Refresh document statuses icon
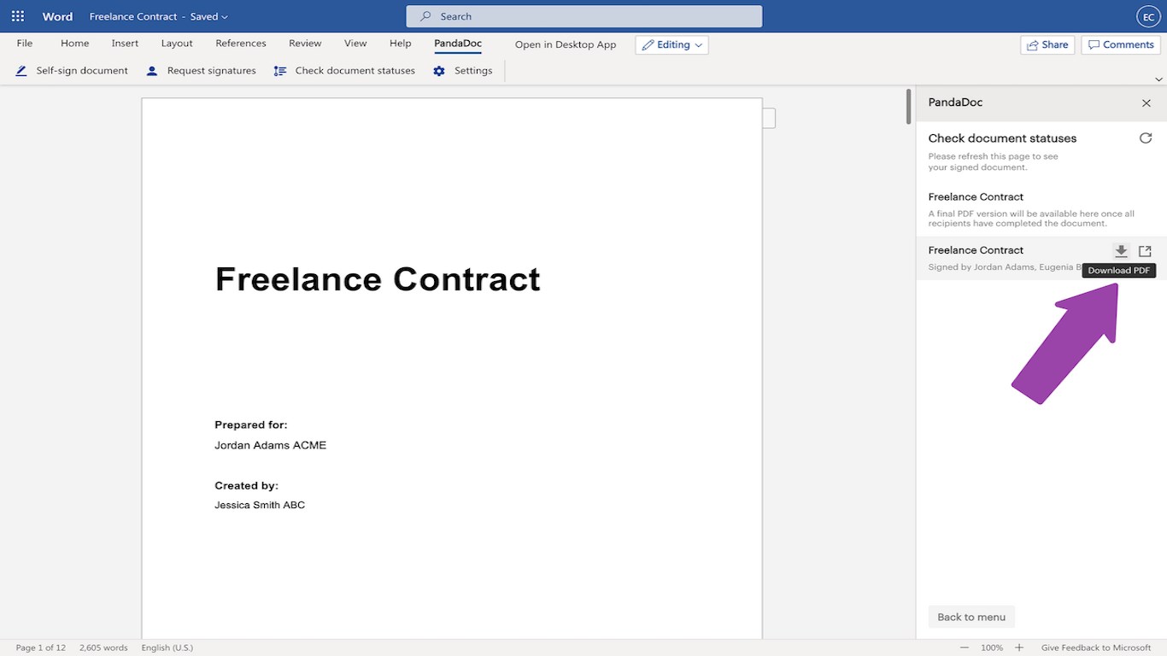 click(1146, 138)
